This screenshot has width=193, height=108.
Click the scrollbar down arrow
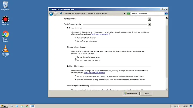click(x=167, y=89)
